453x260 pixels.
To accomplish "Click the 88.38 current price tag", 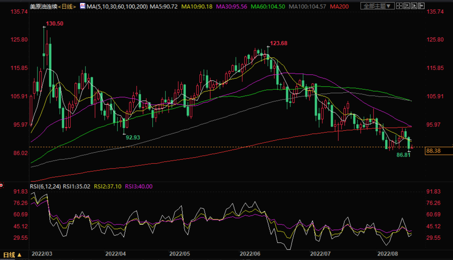I will (438, 151).
